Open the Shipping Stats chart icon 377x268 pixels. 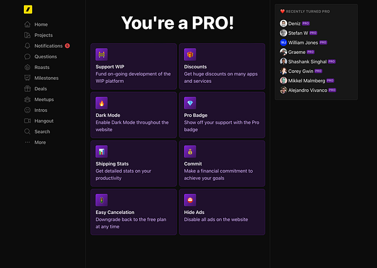click(x=101, y=151)
